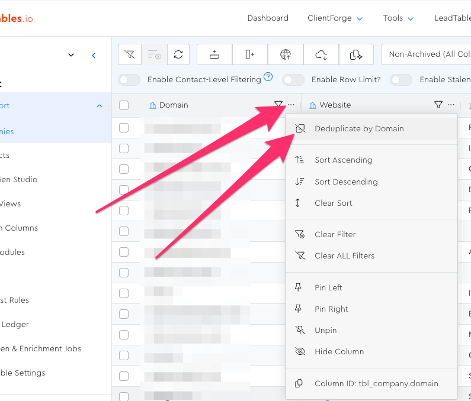Select Hide Column in the column menu
Image resolution: width=471 pixels, height=401 pixels.
pyautogui.click(x=339, y=351)
